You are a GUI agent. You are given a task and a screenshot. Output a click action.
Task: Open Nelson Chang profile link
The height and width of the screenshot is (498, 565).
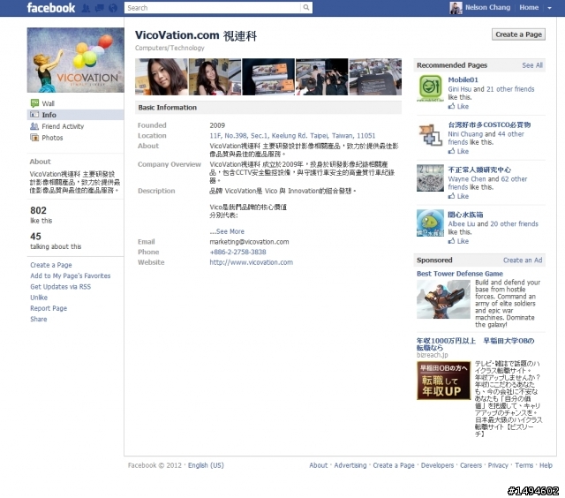[487, 8]
